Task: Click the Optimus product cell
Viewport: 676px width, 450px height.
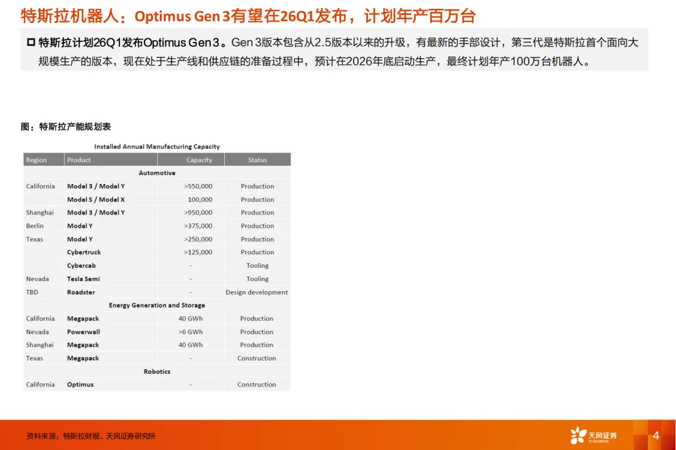Action: click(x=80, y=384)
